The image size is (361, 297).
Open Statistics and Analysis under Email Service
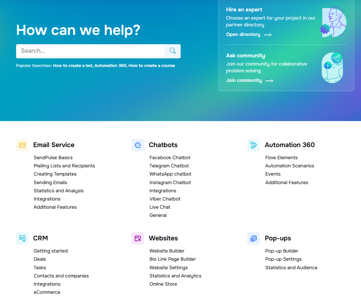59,191
